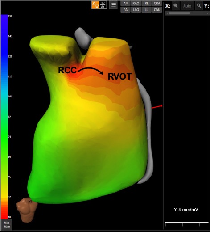Click the 46 color scale value

pyautogui.click(x=9, y=177)
